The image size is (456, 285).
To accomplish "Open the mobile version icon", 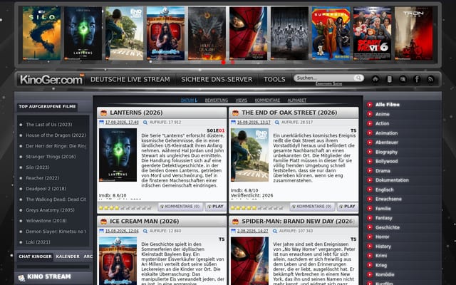I will (x=390, y=79).
